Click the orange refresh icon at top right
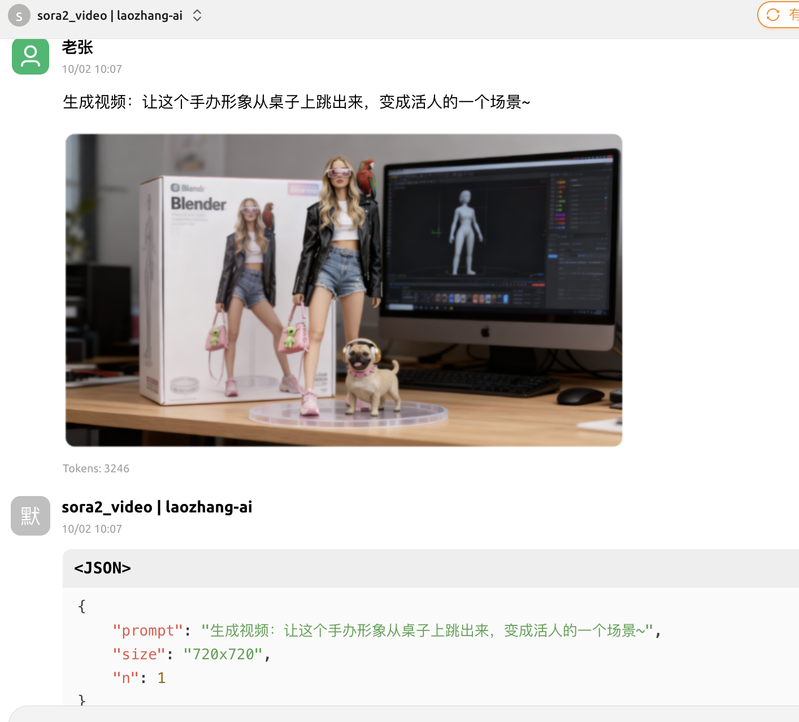The width and height of the screenshot is (799, 722). pos(774,15)
